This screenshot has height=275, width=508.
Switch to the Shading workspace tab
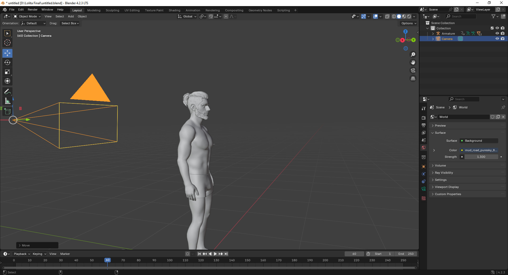click(x=174, y=10)
